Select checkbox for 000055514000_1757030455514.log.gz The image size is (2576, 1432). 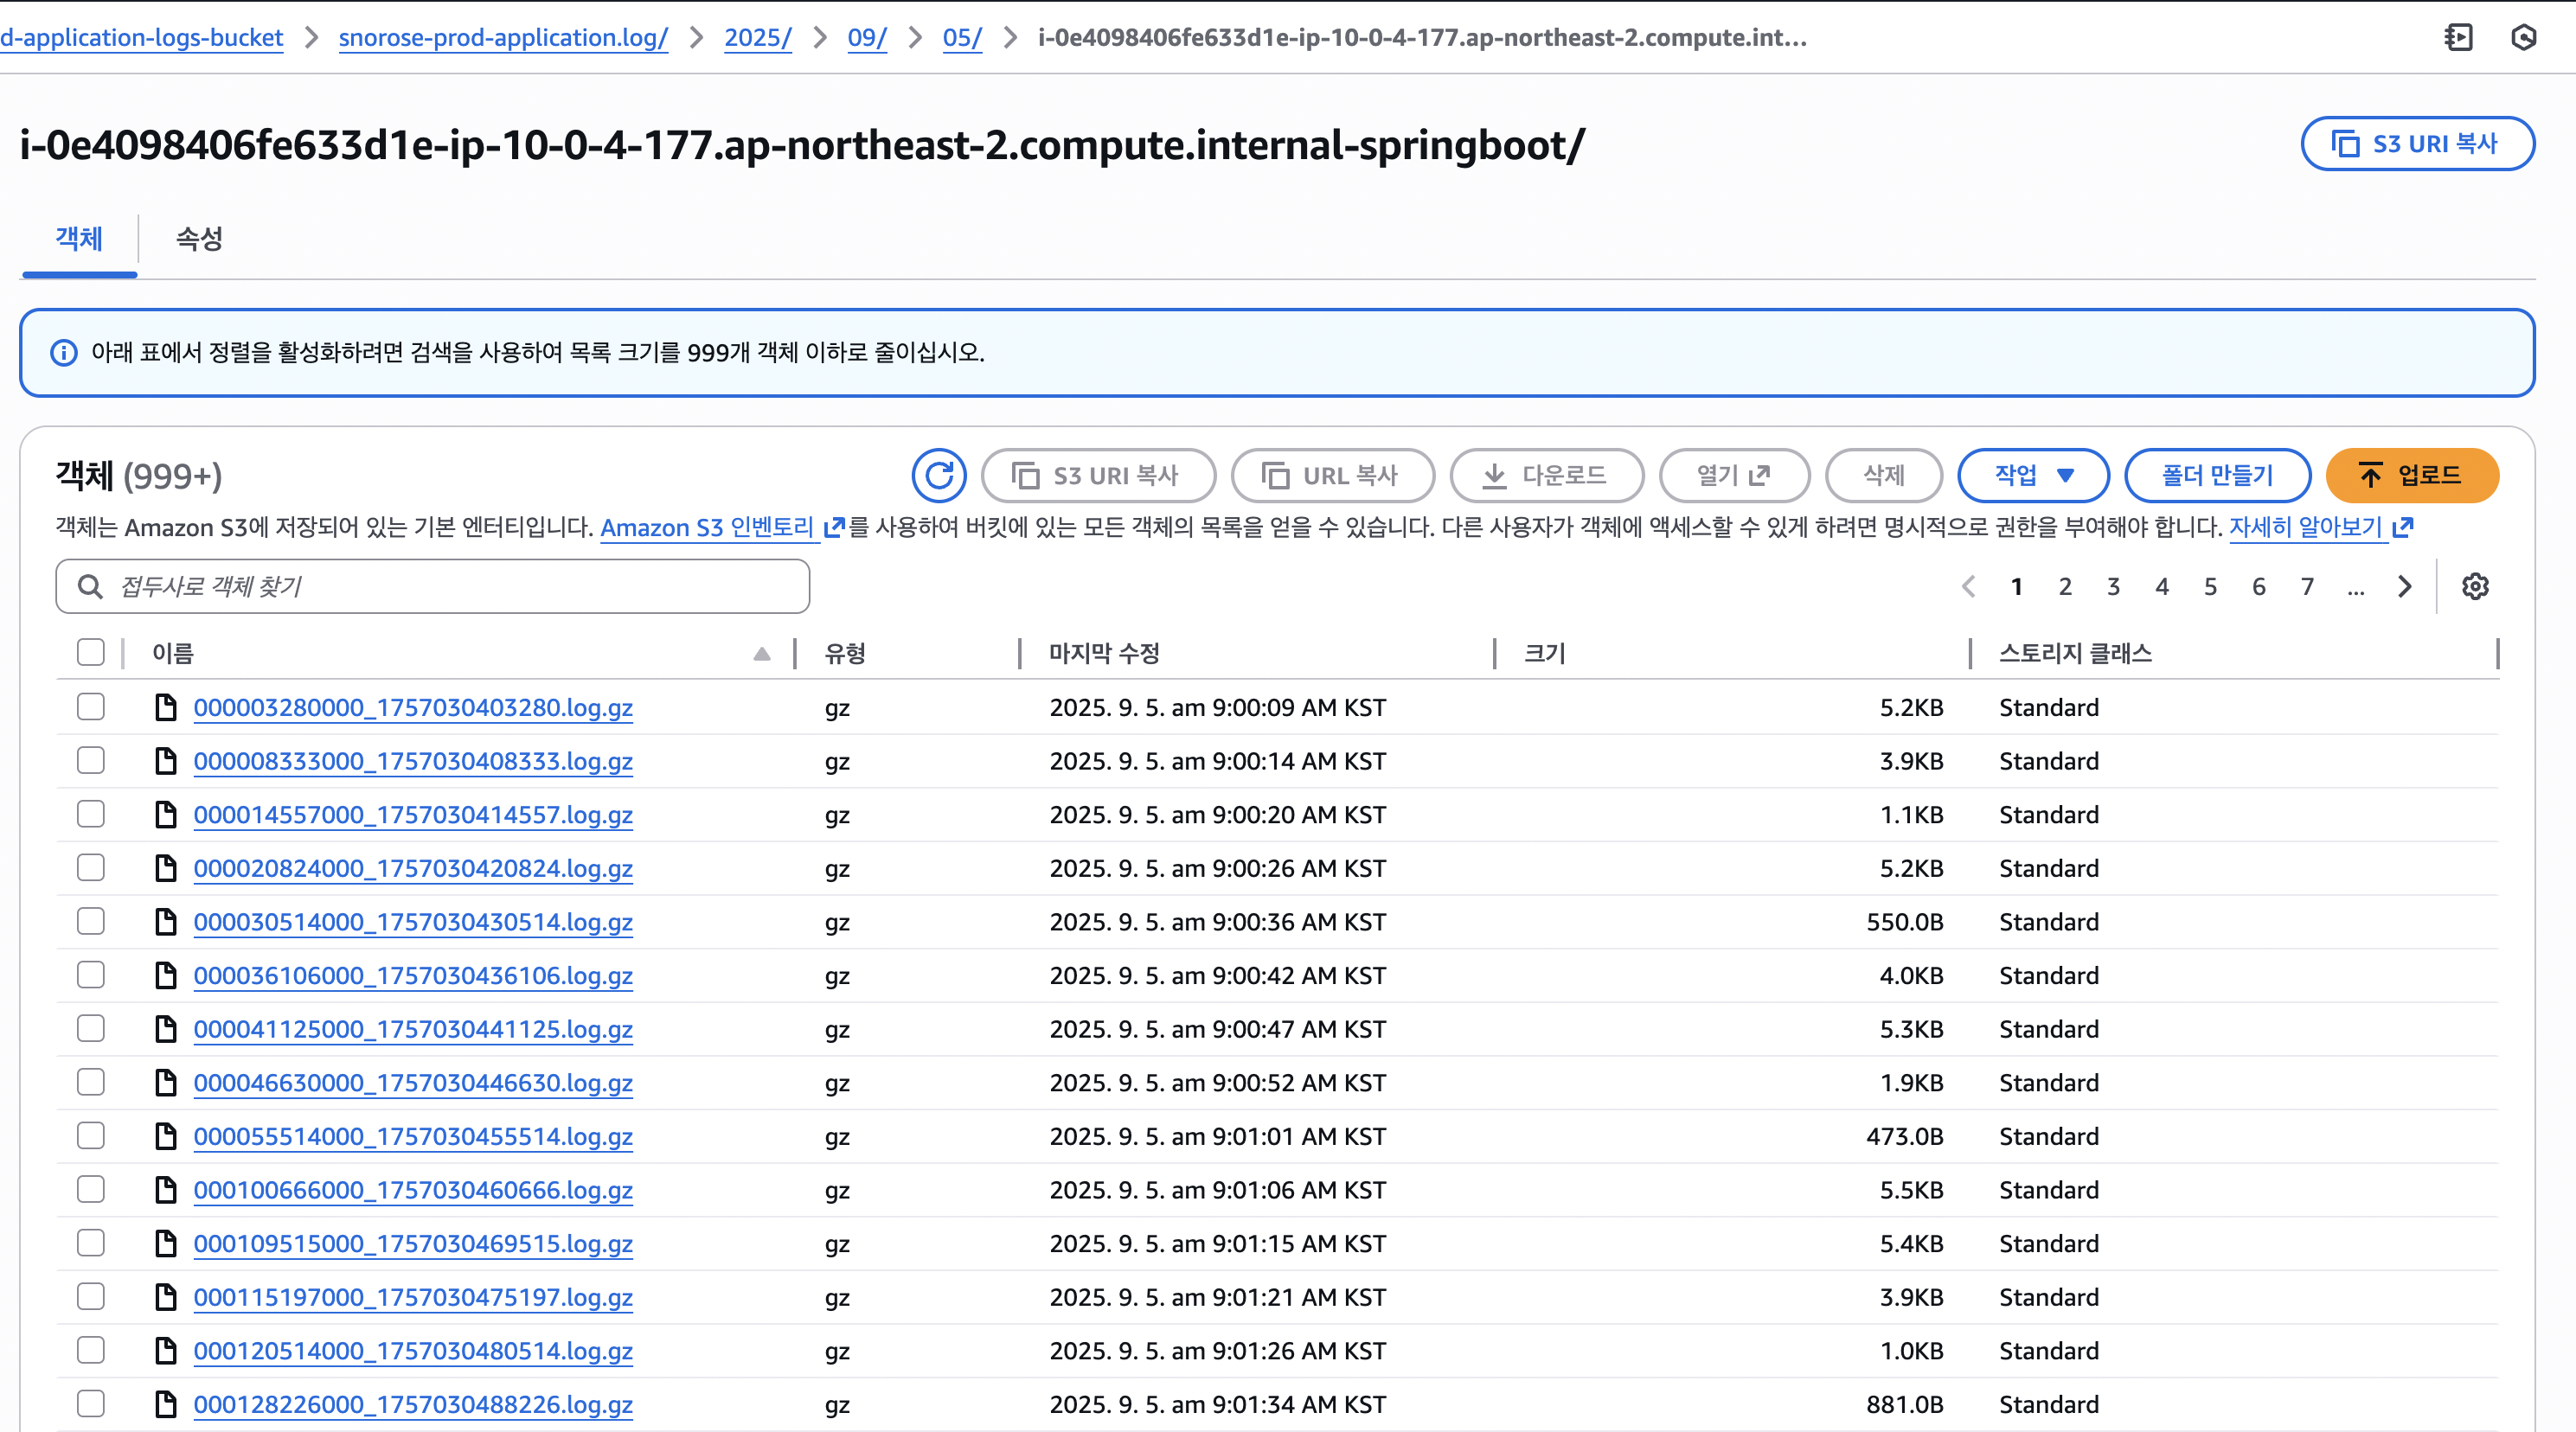pyautogui.click(x=91, y=1136)
